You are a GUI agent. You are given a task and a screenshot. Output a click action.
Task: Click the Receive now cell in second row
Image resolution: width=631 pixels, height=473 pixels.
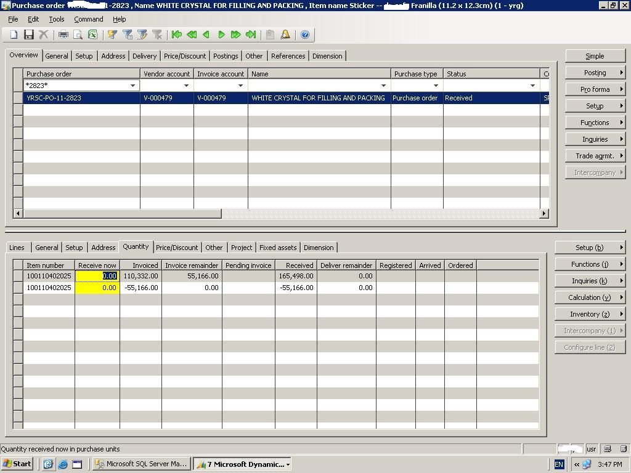pyautogui.click(x=97, y=288)
